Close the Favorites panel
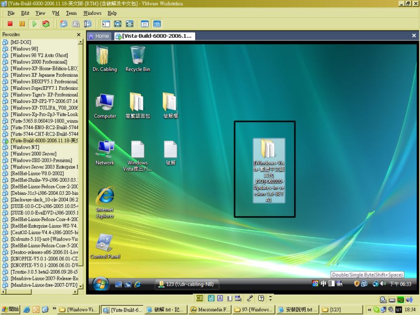 tap(79, 35)
